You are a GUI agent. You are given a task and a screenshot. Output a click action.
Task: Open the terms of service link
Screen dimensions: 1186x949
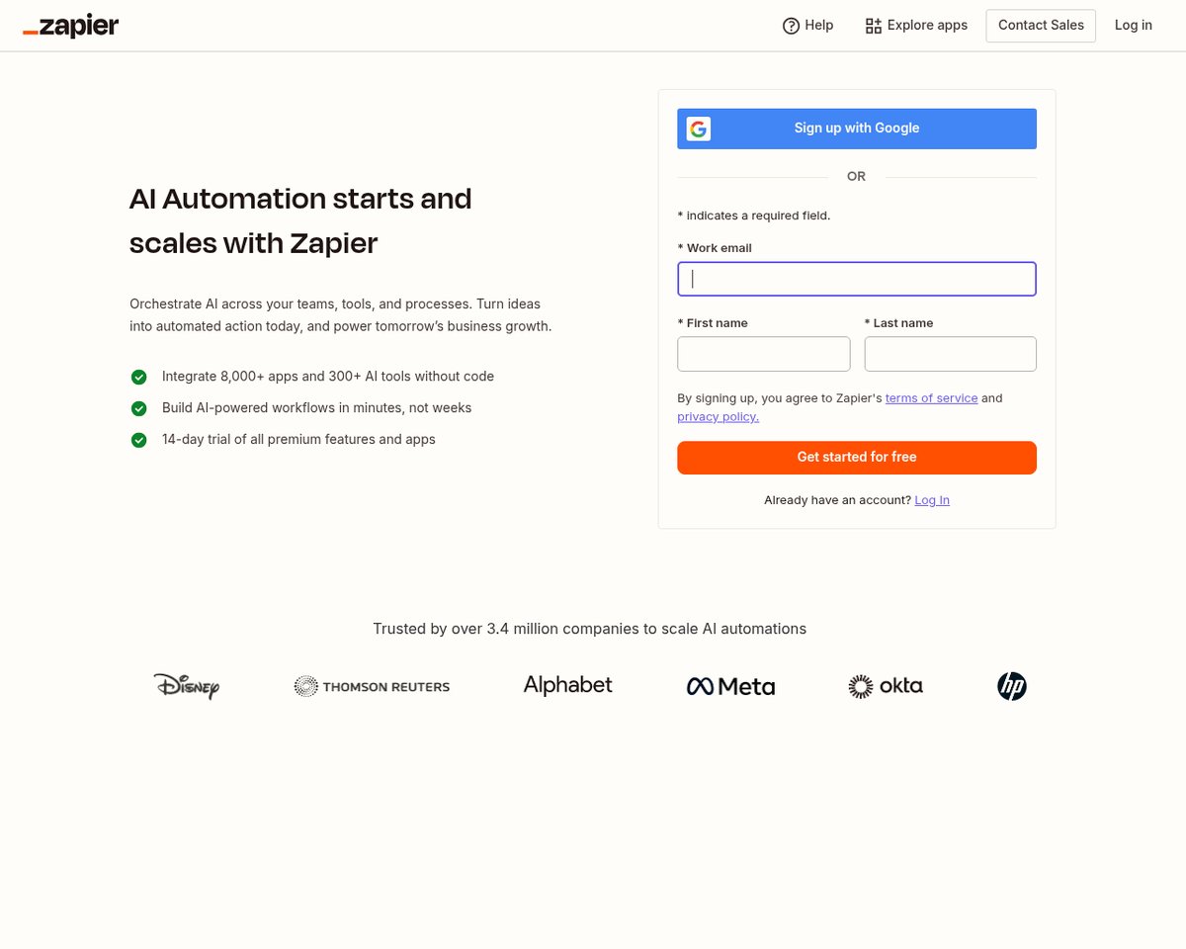pyautogui.click(x=931, y=398)
